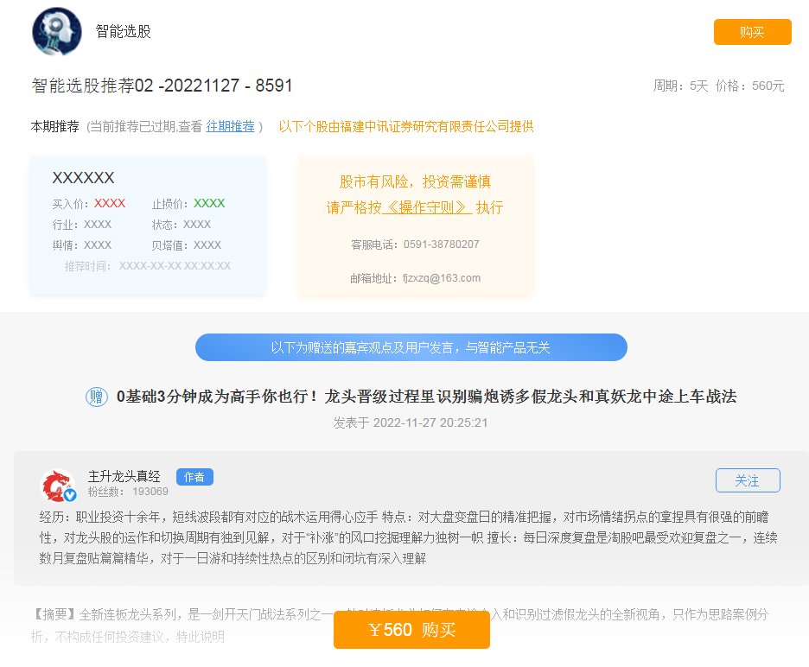Click the orange 购买 button at top right

point(752,32)
